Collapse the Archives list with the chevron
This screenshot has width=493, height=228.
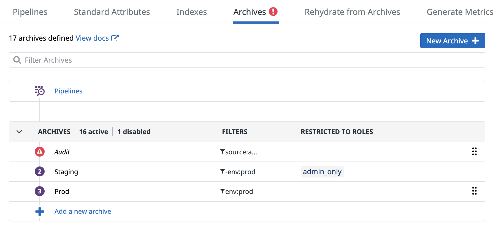[19, 132]
